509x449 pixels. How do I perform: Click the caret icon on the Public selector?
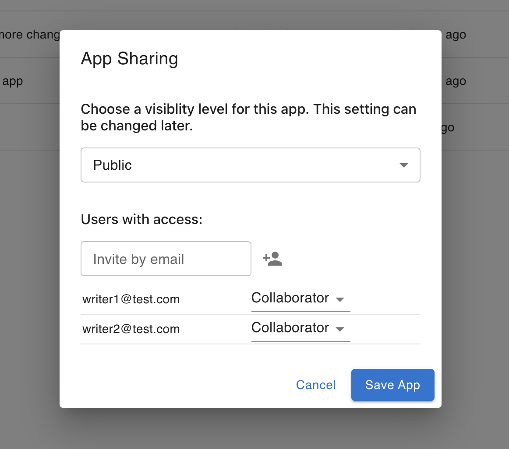(403, 165)
